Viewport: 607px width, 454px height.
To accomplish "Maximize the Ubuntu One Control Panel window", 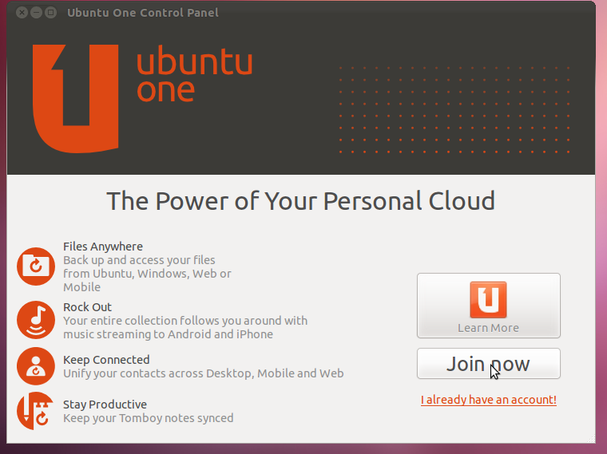I will point(50,13).
